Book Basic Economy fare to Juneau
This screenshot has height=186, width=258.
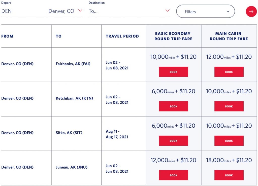click(173, 175)
